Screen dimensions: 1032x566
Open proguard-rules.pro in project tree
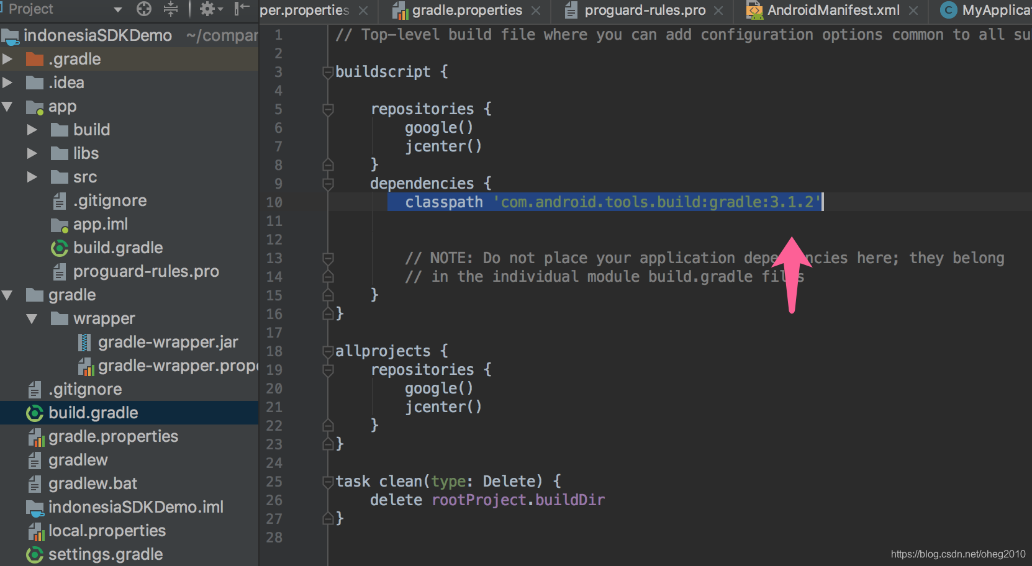point(146,271)
